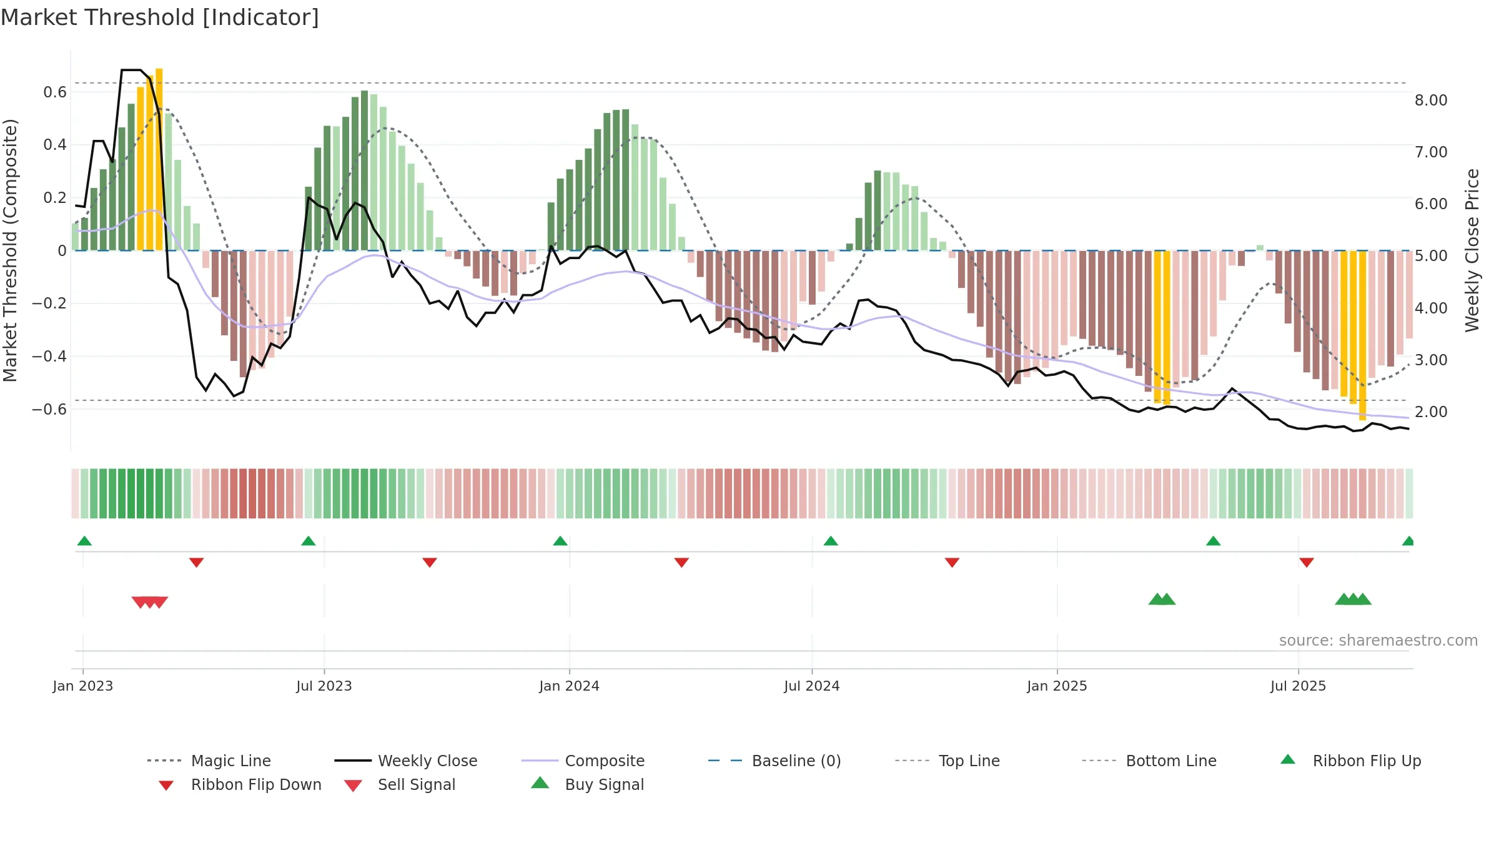The height and width of the screenshot is (843, 1499).
Task: Click the Ribbon Flip Up triangle just before Jul 2023
Action: tap(309, 541)
